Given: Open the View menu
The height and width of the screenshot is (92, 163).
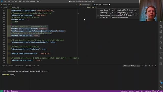Looking at the screenshot, I should (20, 1).
